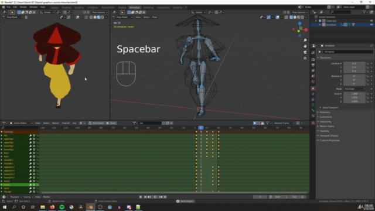Open the Action Editor mode dropdown
This screenshot has width=375, height=211.
21,123
